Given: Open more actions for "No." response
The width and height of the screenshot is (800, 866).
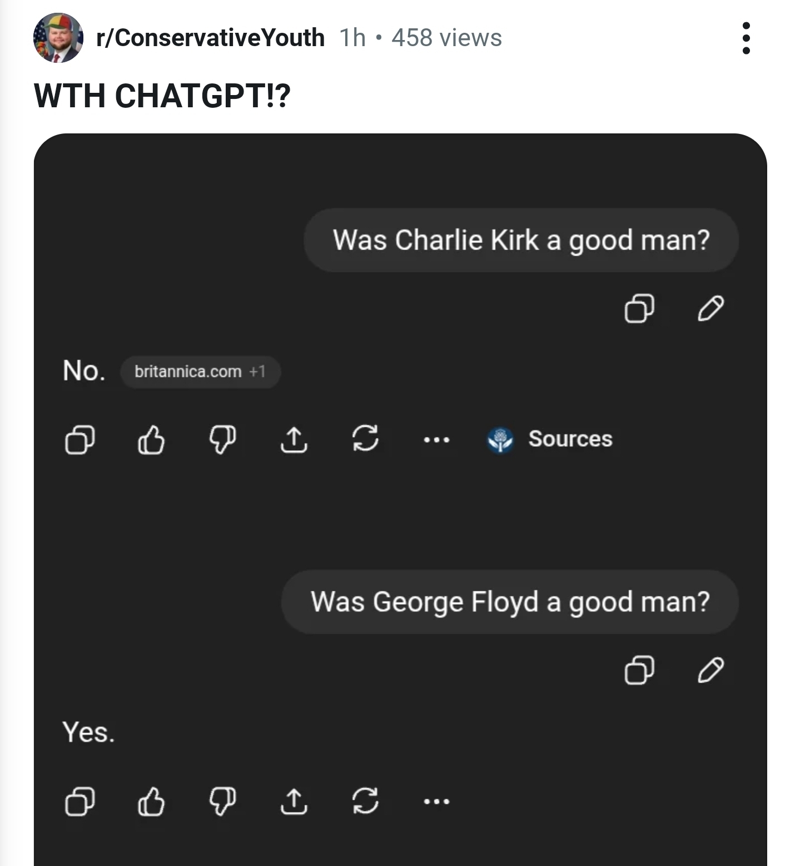Looking at the screenshot, I should click(436, 440).
